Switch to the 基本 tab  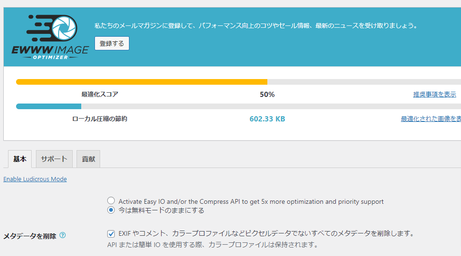[x=20, y=159]
